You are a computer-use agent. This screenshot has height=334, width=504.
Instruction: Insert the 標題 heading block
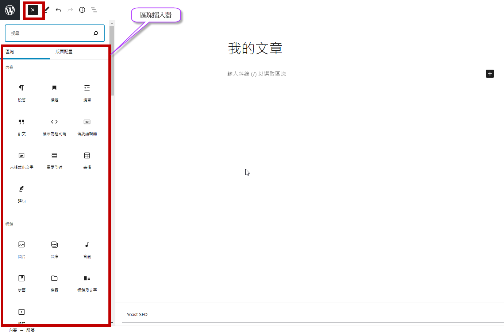click(54, 92)
